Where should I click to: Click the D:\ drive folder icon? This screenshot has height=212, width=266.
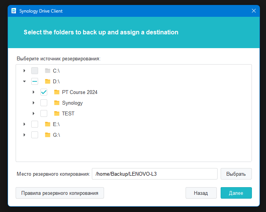48,81
